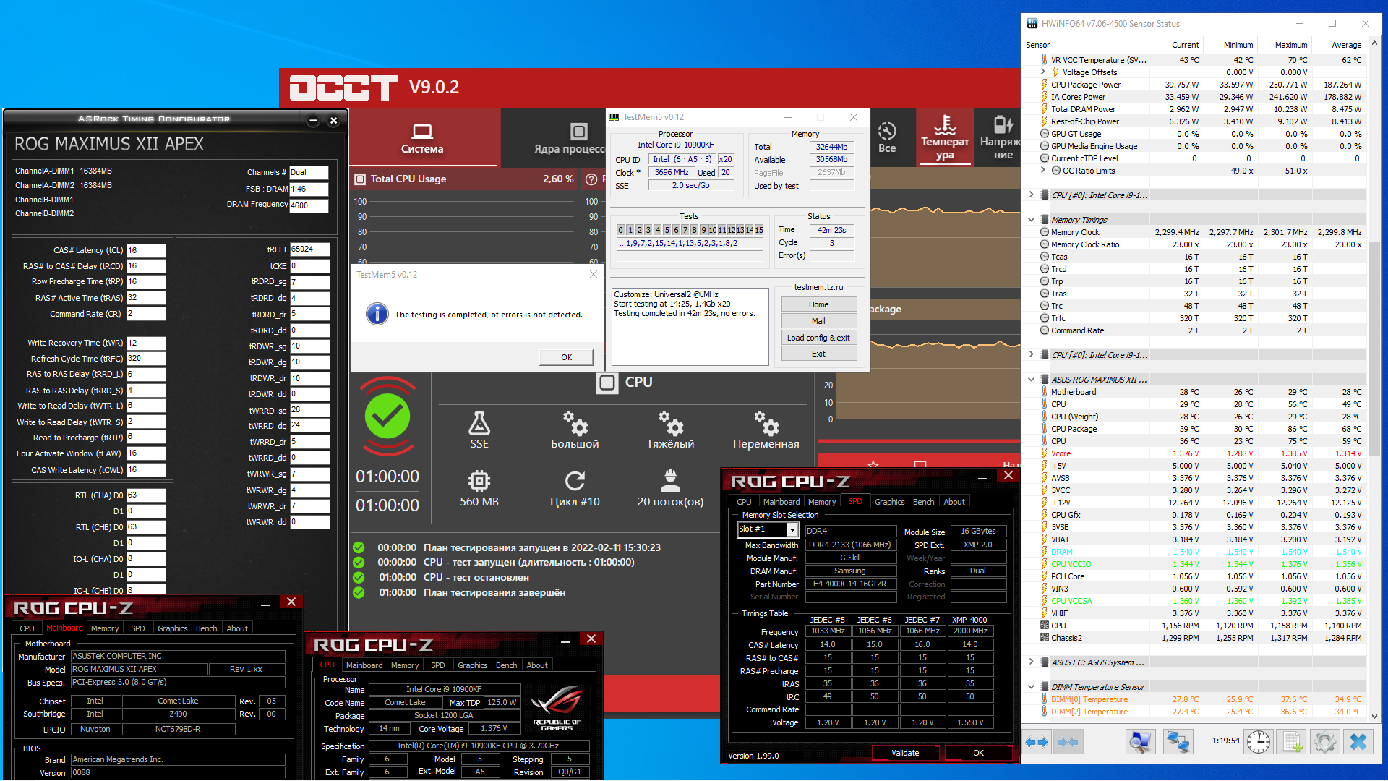Select SSE instruction set icon in OCCT
Screen dimensions: 1388x781
click(x=479, y=423)
